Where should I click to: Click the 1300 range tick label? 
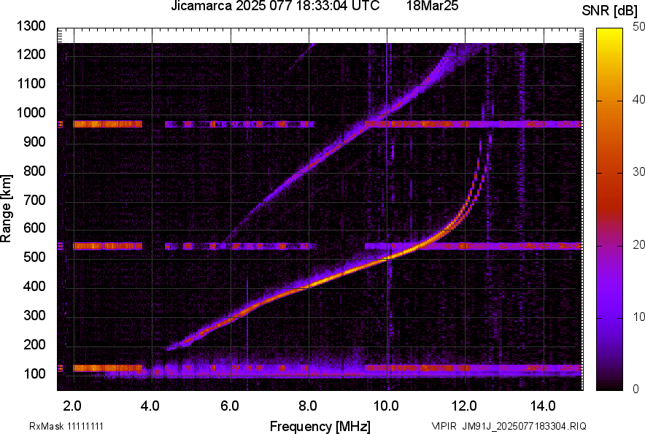click(31, 26)
